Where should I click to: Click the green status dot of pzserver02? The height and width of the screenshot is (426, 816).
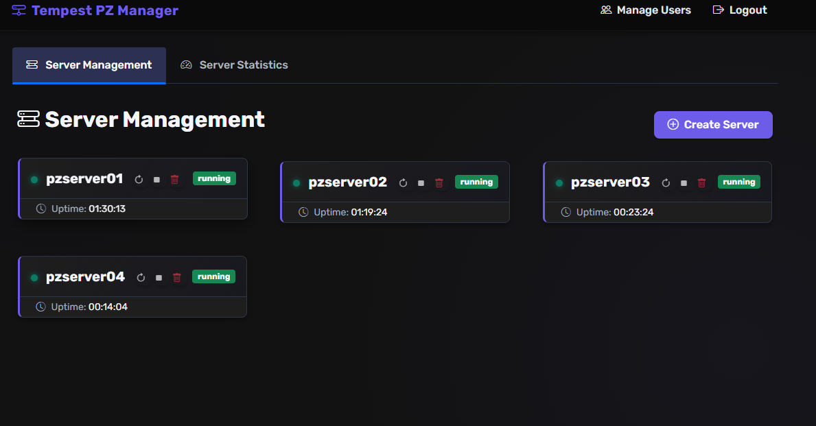coord(296,183)
